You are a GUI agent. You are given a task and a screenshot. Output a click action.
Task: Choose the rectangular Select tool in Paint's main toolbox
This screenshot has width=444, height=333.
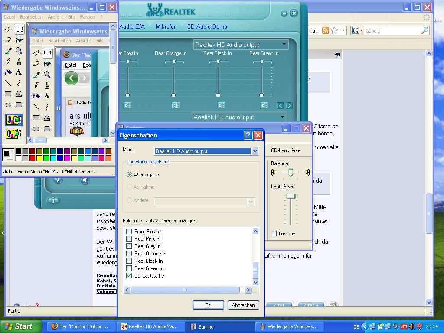click(x=19, y=29)
